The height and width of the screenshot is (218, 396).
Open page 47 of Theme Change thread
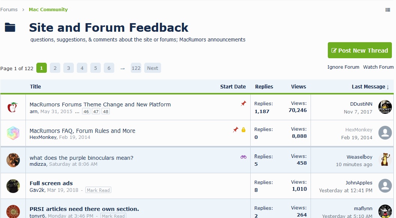click(96, 112)
